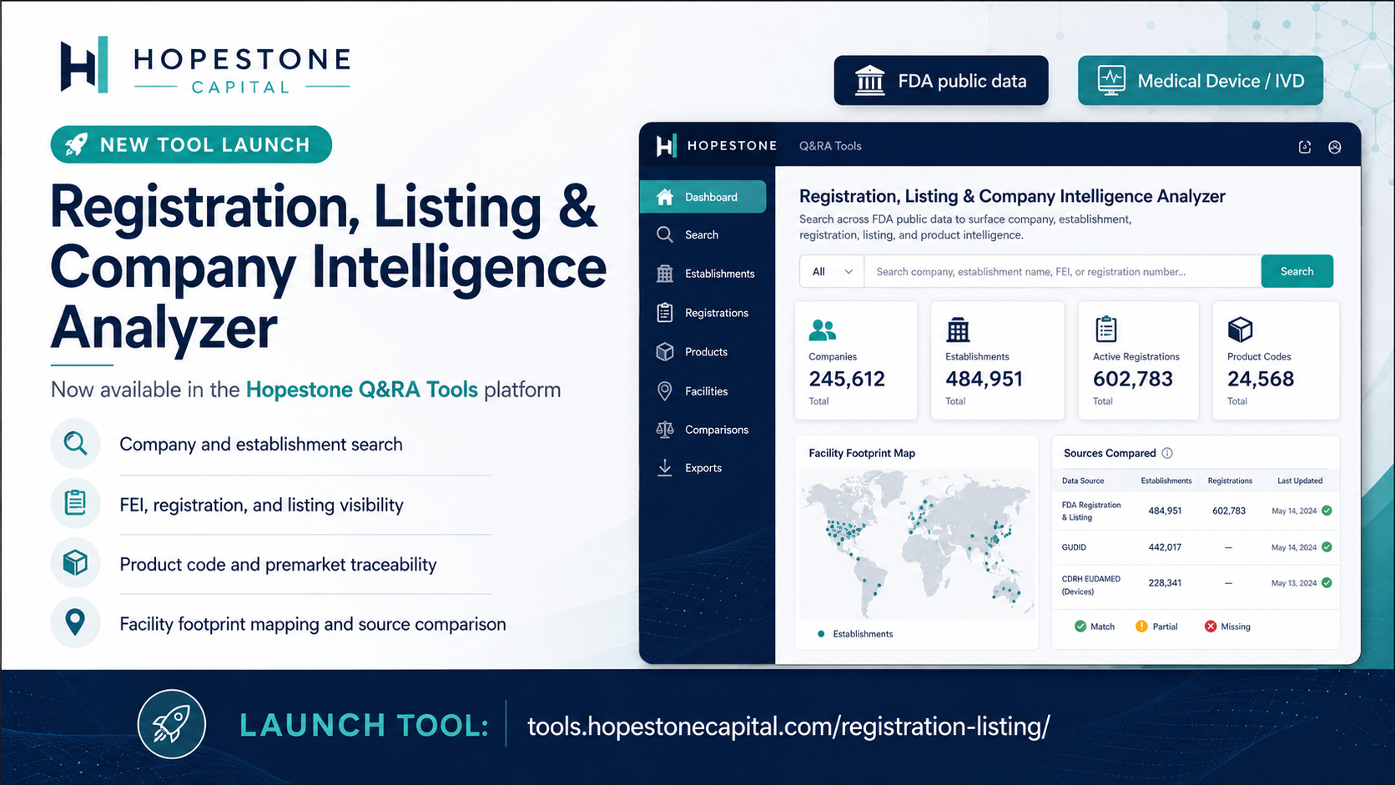Click the Active Registrations clipboard icon

pos(1106,330)
